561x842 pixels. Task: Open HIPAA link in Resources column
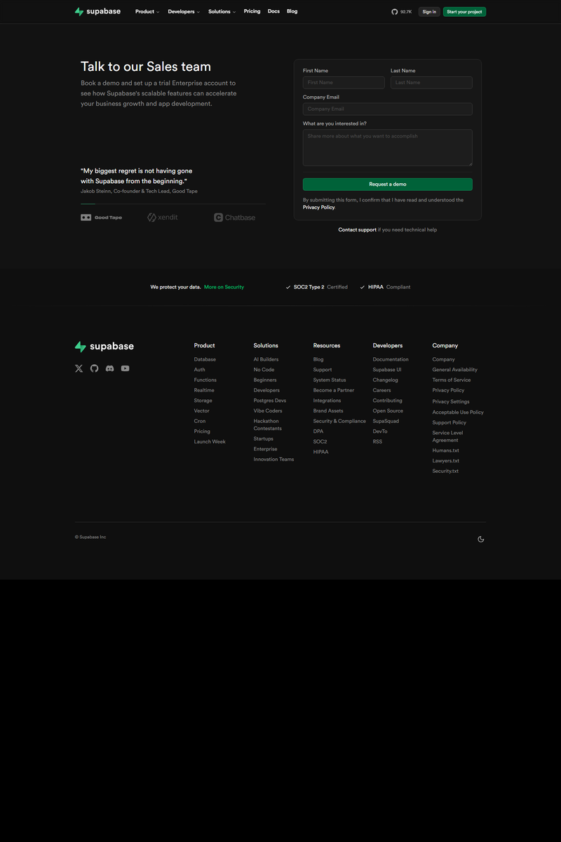[320, 452]
